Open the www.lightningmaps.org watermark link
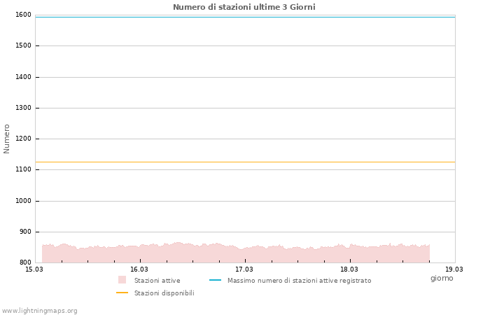Viewport: 490px width, 315px height. 39,311
